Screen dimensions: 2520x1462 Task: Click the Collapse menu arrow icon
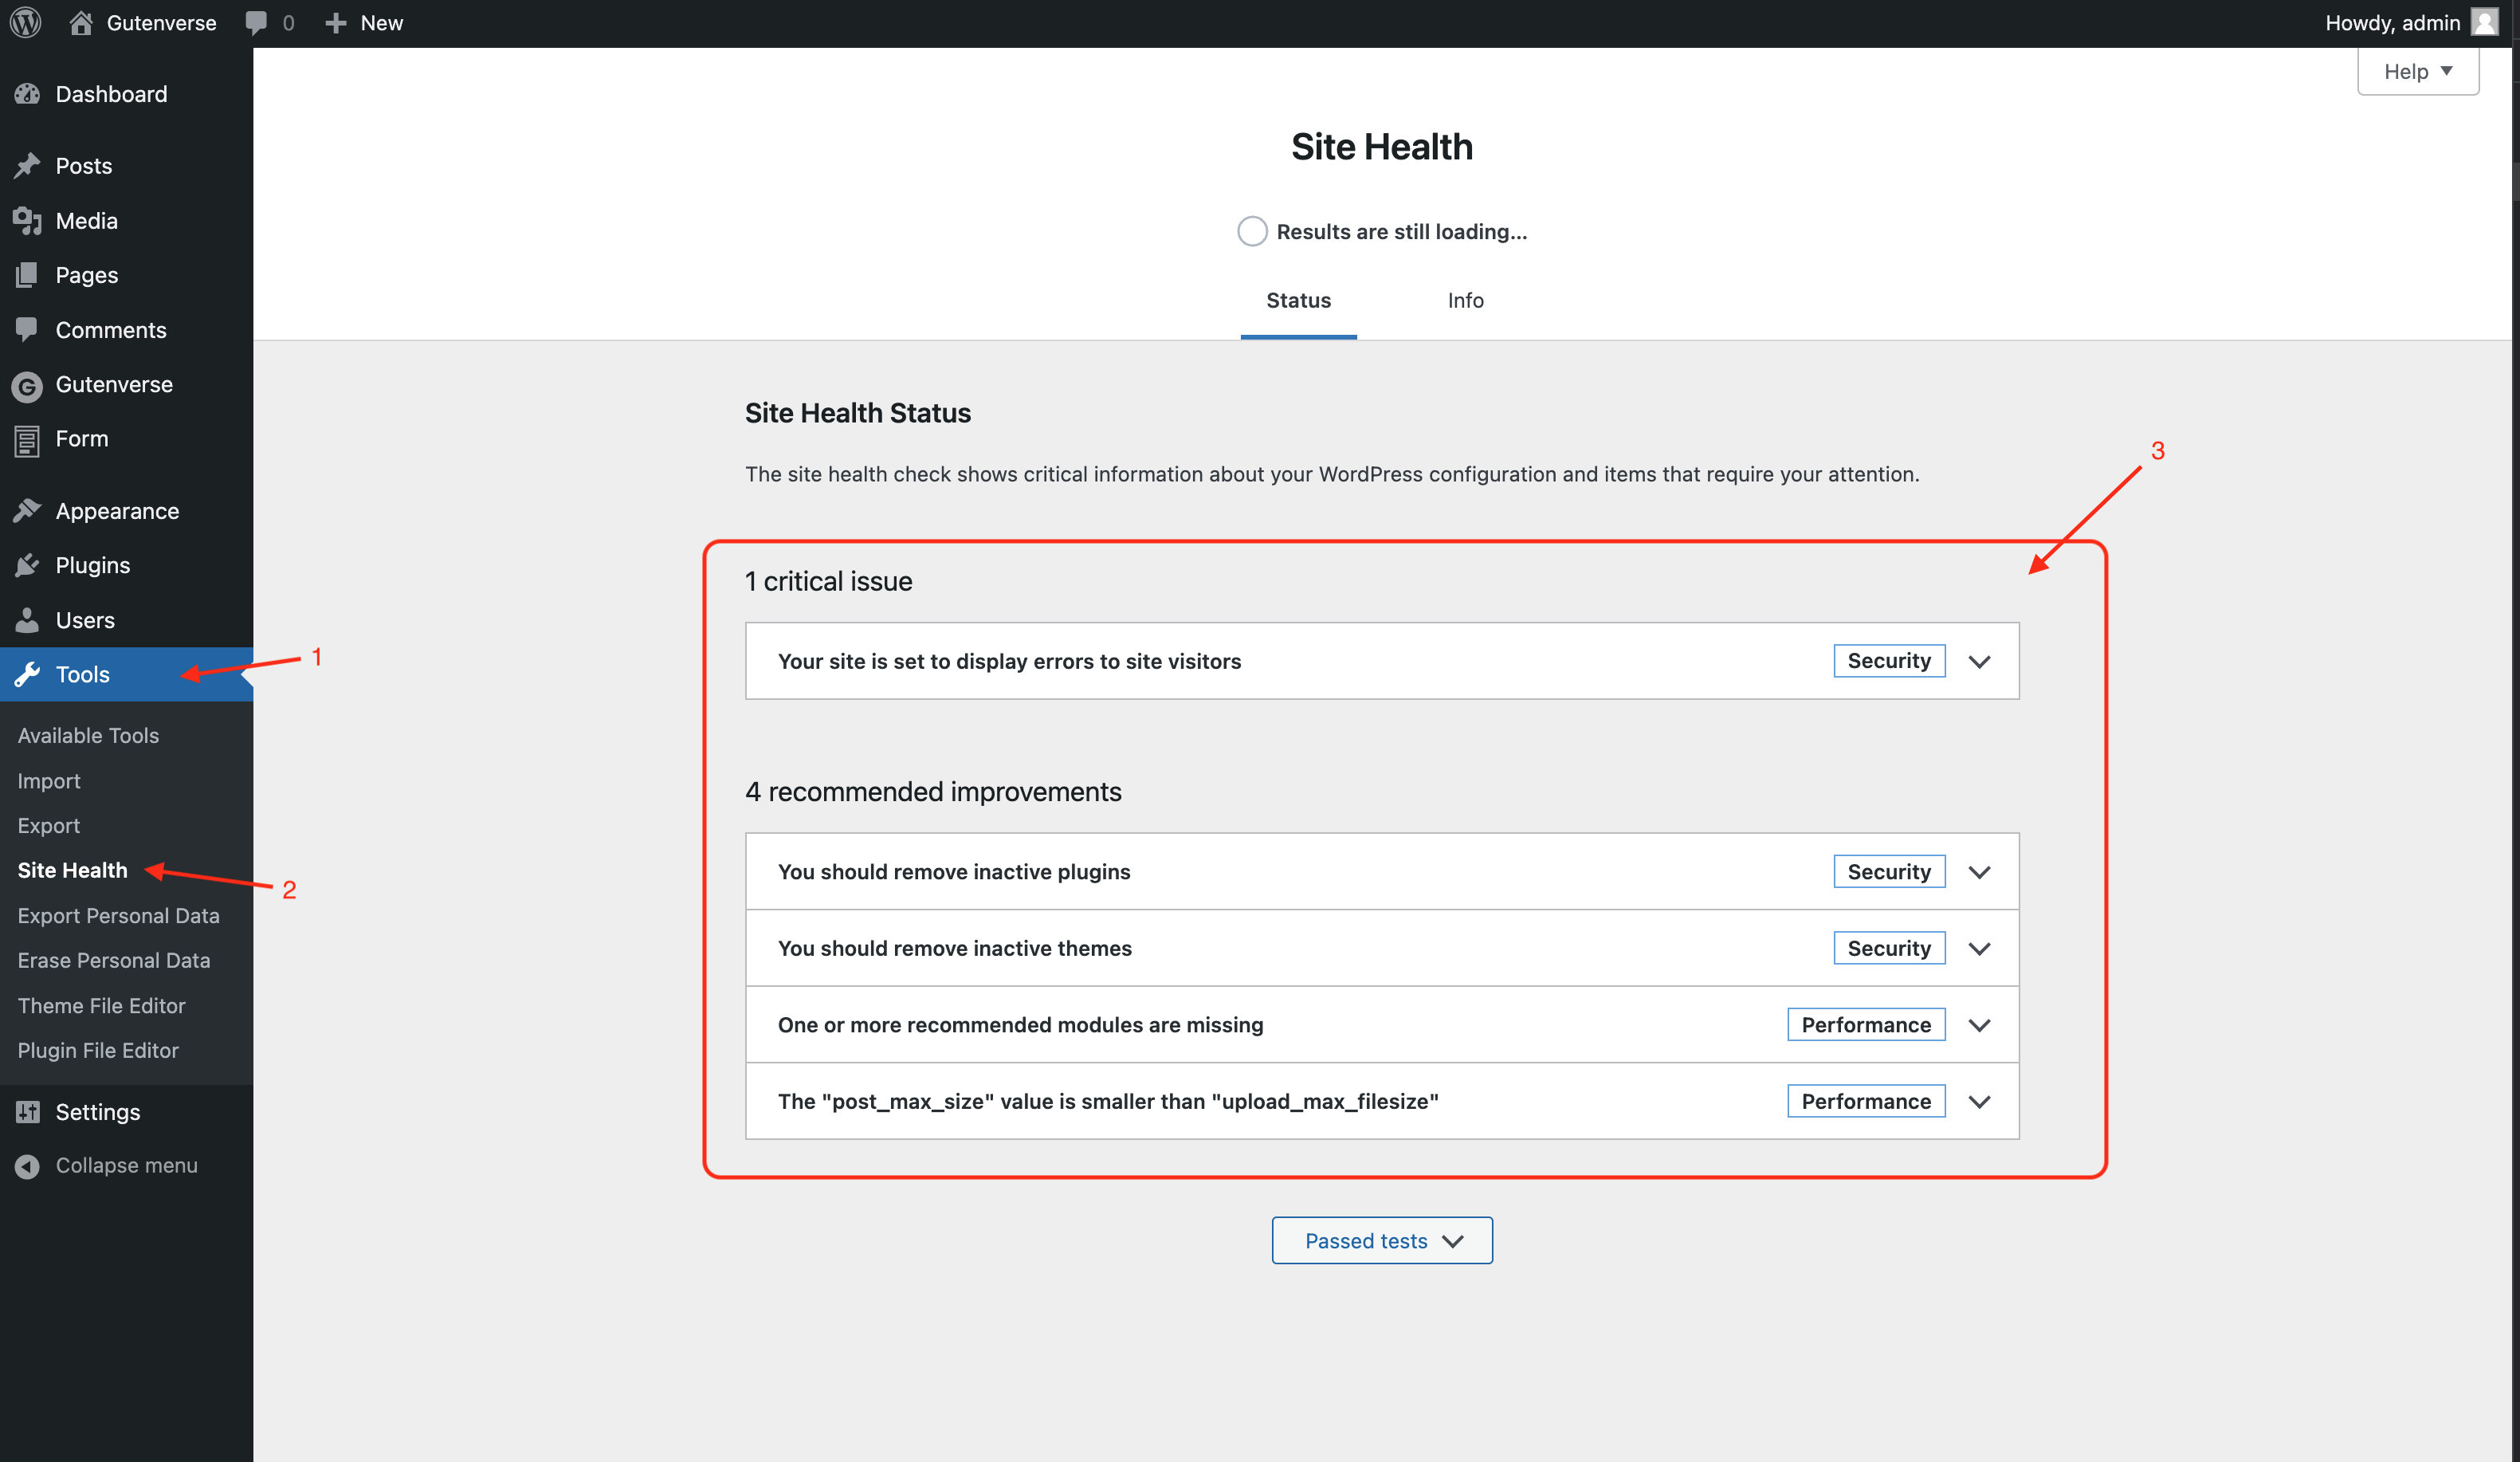click(28, 1166)
